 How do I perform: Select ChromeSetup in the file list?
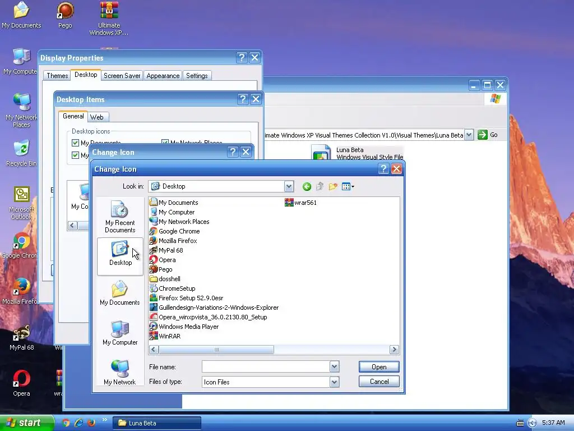(x=173, y=288)
